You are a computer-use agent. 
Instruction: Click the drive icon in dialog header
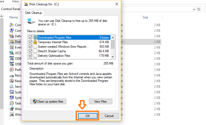coord(31,21)
